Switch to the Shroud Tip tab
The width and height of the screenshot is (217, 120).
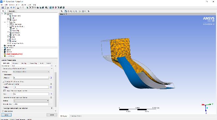33,63
